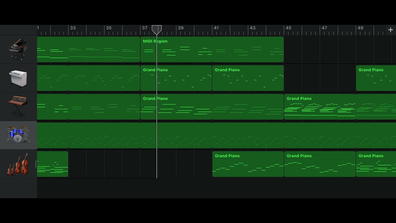The image size is (396, 223).
Task: Select the long drum track region
Action: (217, 135)
